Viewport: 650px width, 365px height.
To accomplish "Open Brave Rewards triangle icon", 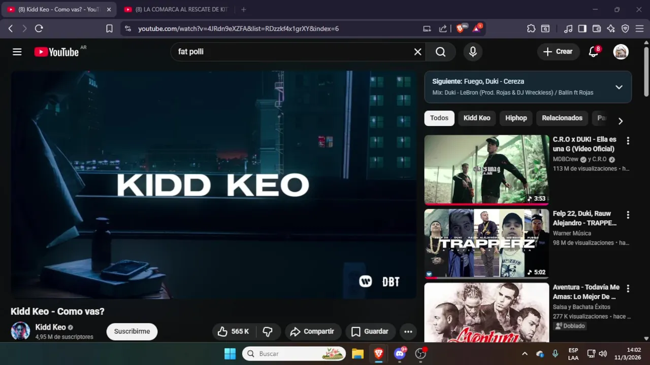I will (x=477, y=28).
